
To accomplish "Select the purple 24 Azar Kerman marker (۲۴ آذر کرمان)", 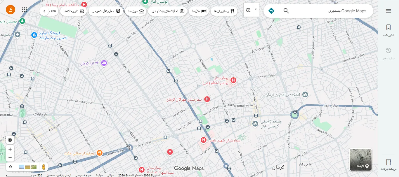I will (104, 63).
